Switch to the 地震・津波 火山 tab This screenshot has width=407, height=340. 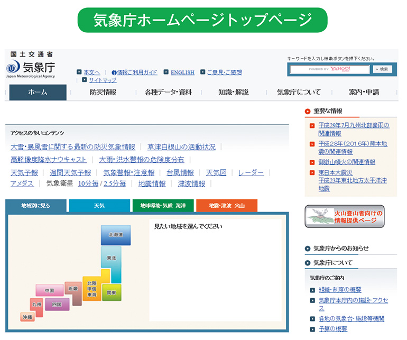coord(226,205)
